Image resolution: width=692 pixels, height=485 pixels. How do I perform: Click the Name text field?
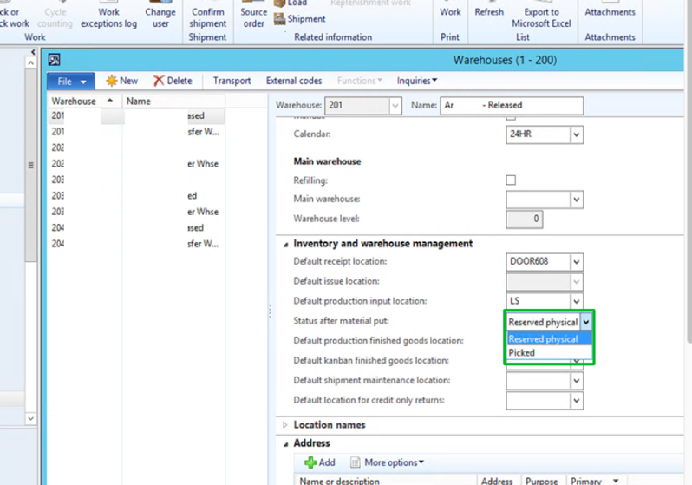pyautogui.click(x=512, y=106)
